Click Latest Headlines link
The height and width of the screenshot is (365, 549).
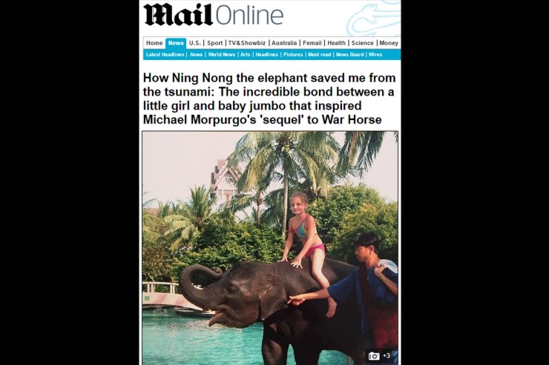coord(165,55)
